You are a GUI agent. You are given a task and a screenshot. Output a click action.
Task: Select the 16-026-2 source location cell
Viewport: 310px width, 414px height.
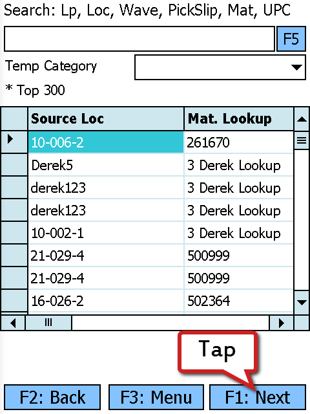click(x=106, y=301)
